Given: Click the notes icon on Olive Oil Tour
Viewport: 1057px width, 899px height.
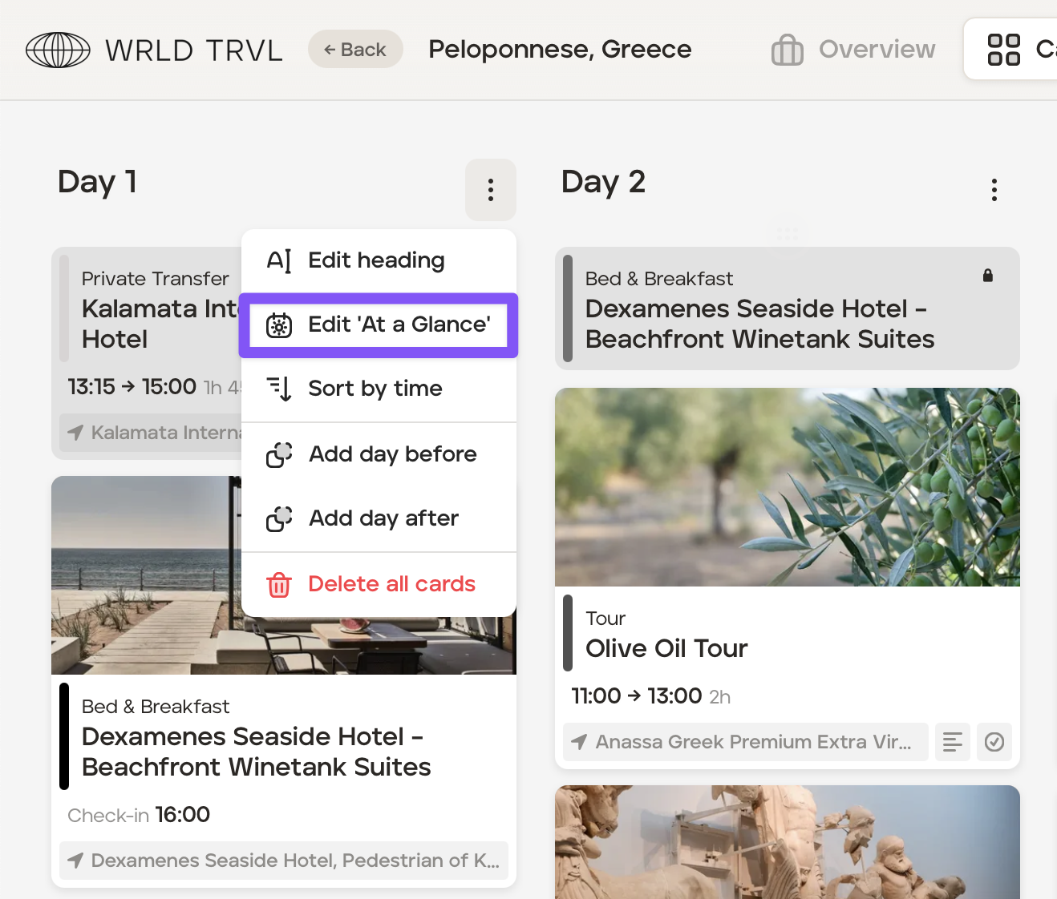Looking at the screenshot, I should (x=952, y=742).
